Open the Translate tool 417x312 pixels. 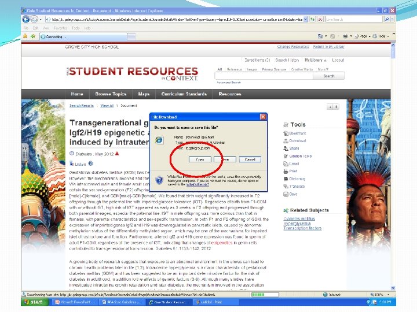click(x=294, y=186)
